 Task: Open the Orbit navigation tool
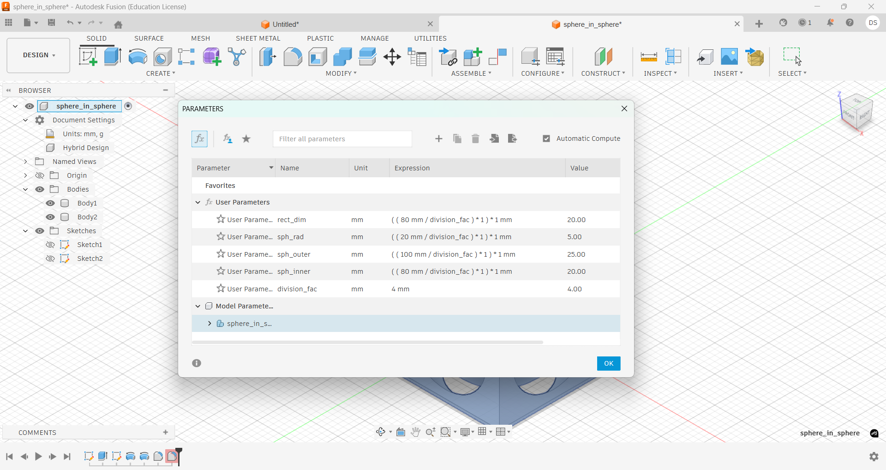pos(381,432)
